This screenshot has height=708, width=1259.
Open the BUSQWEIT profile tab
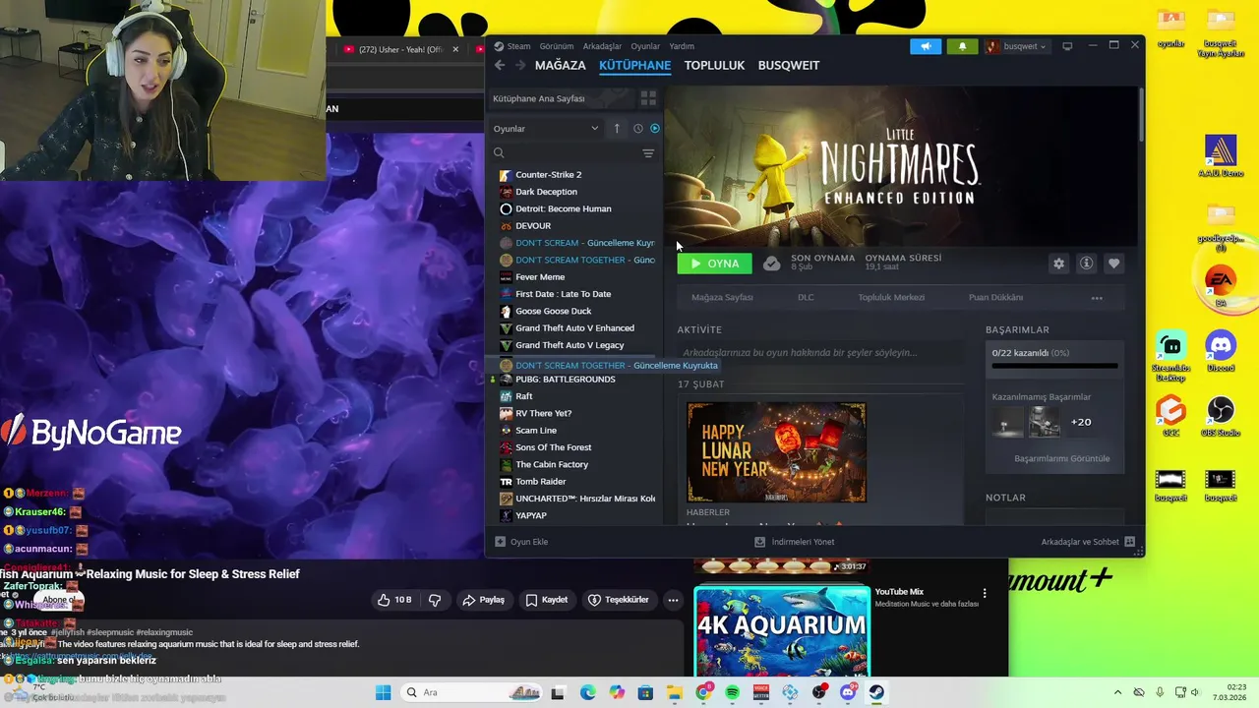tap(789, 65)
